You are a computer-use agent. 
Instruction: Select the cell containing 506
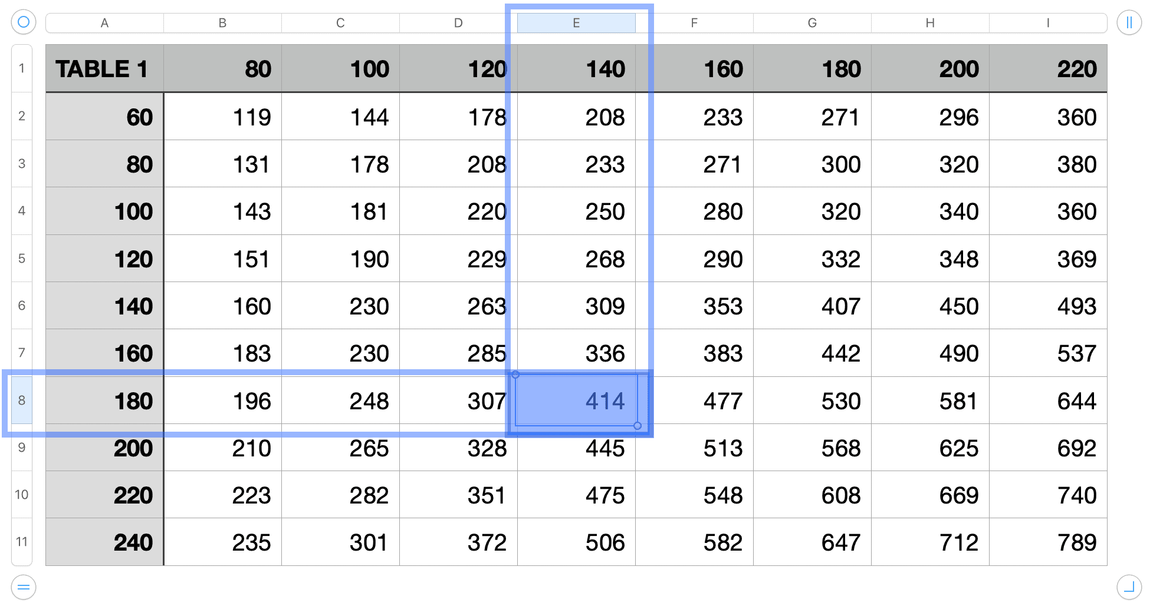[576, 542]
